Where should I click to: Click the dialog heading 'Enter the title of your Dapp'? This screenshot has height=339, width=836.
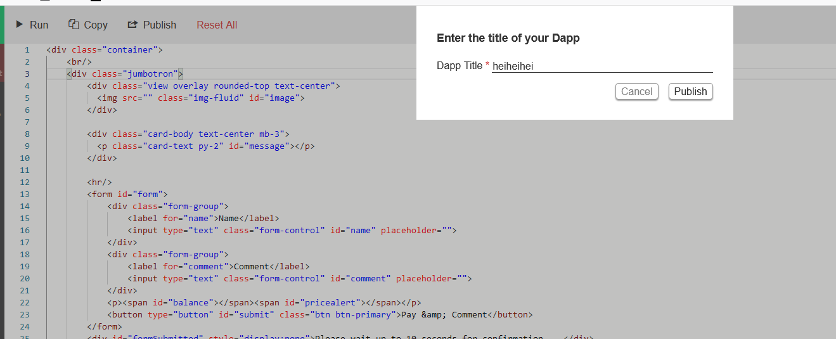coord(508,38)
